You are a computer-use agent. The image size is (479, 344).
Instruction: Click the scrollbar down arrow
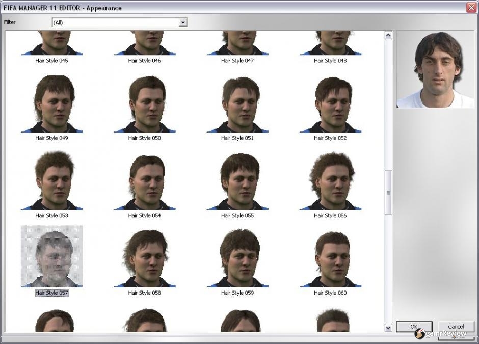click(x=388, y=328)
